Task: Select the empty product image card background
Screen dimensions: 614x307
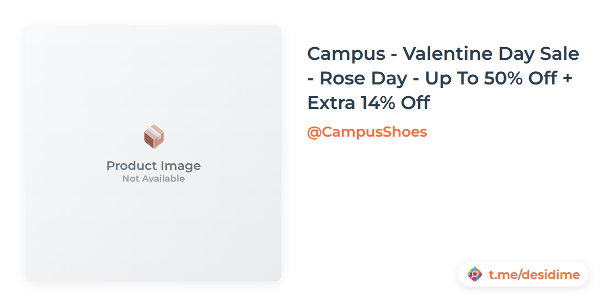Action: (153, 230)
